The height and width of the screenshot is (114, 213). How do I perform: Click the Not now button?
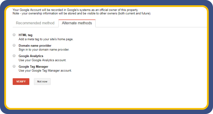coord(42,82)
